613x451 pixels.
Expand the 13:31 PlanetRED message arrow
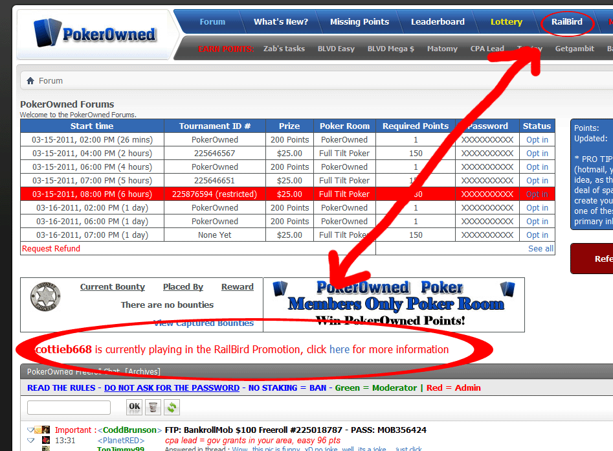click(x=30, y=441)
